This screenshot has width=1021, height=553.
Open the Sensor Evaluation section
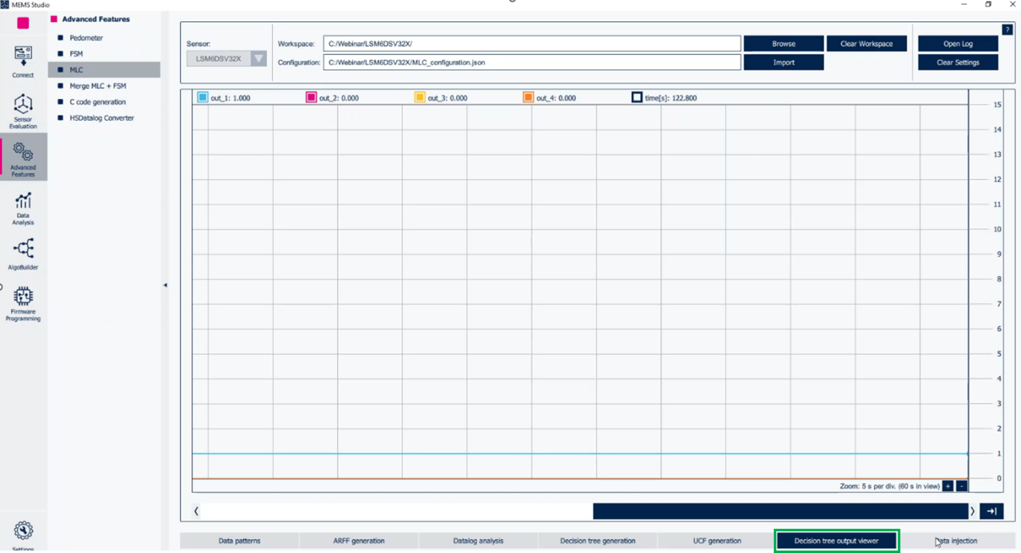point(22,110)
